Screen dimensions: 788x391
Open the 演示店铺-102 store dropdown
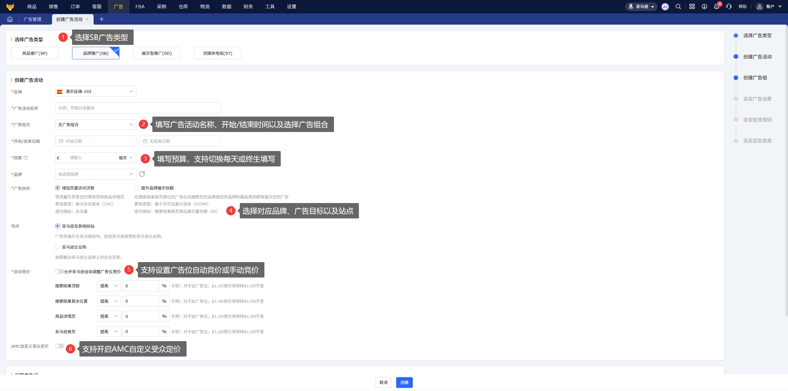95,91
